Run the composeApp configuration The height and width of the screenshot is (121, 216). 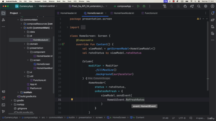138,6
